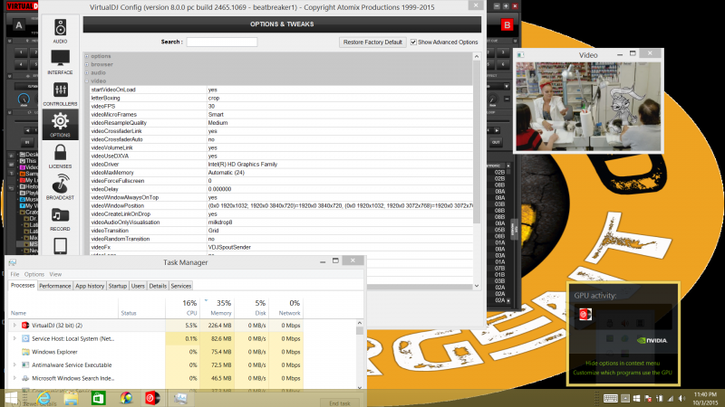Click the network signal tray icon
The height and width of the screenshot is (407, 725).
[x=671, y=398]
